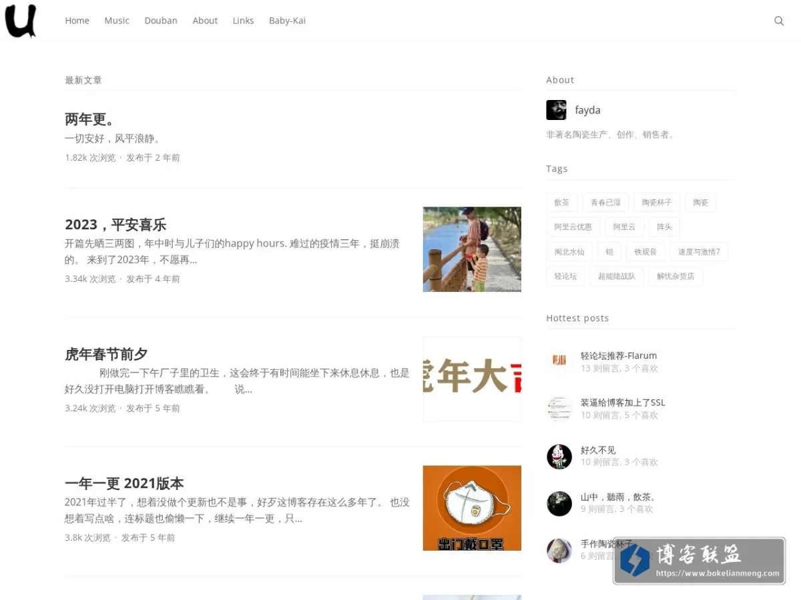Viewport: 801px width, 600px height.
Task: Click fayda's avatar in the About section
Action: click(x=556, y=110)
